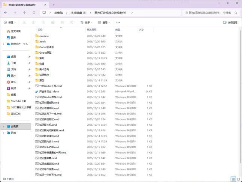Click chevron after 本地磁盘 (E:) breadcrumb
This screenshot has height=182, width=242.
(90, 13)
